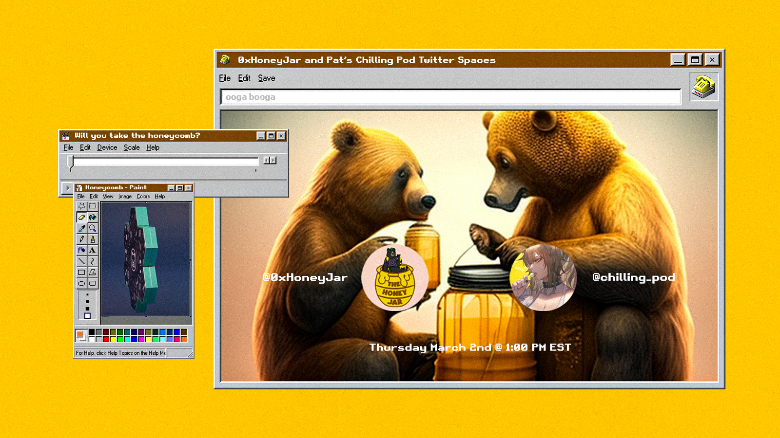Select the Curve tool in Paint
Image resolution: width=780 pixels, height=438 pixels.
coord(93,261)
